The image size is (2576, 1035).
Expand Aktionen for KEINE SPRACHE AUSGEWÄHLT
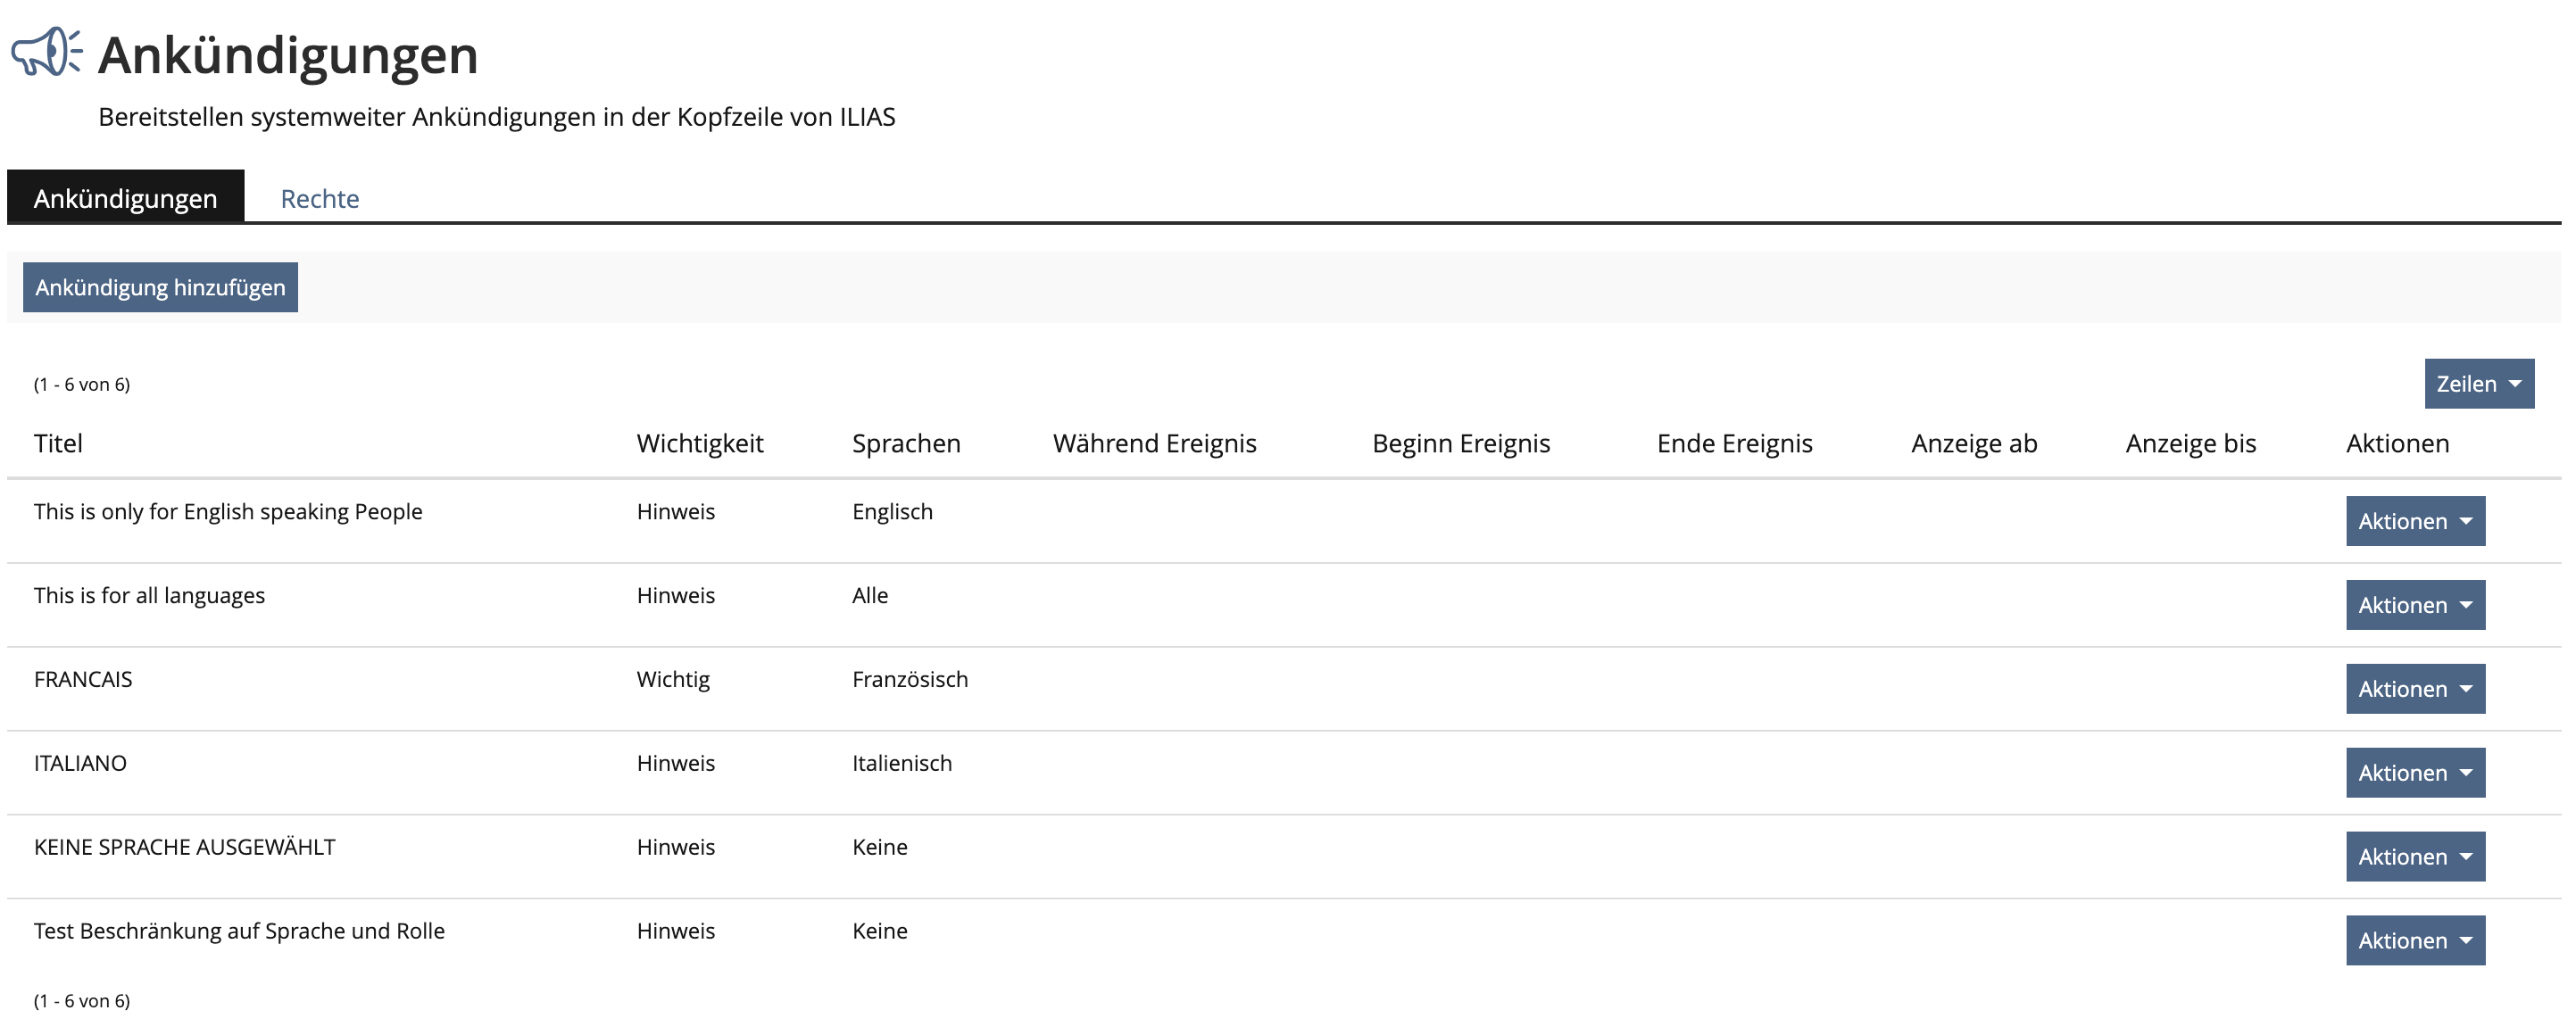tap(2414, 857)
